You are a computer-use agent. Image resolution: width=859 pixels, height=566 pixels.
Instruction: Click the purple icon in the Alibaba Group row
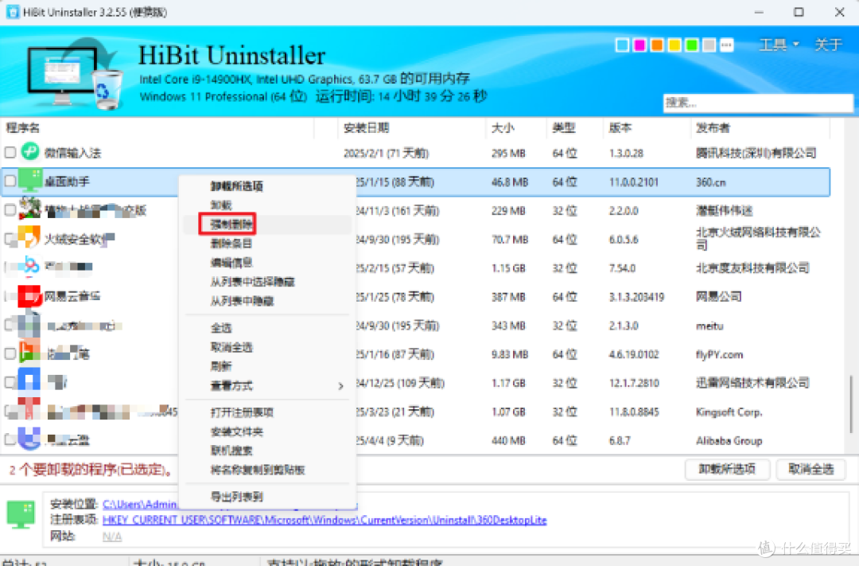(x=29, y=439)
